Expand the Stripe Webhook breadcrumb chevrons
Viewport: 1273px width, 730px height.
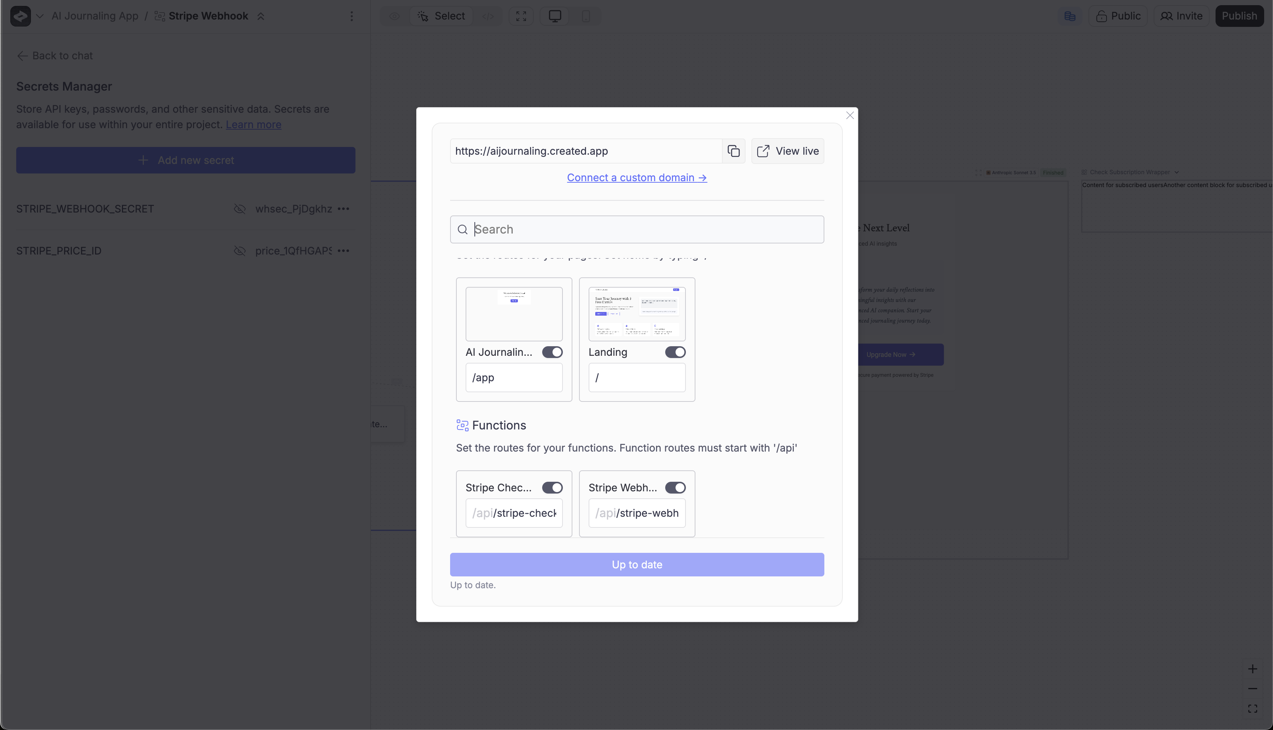tap(261, 16)
